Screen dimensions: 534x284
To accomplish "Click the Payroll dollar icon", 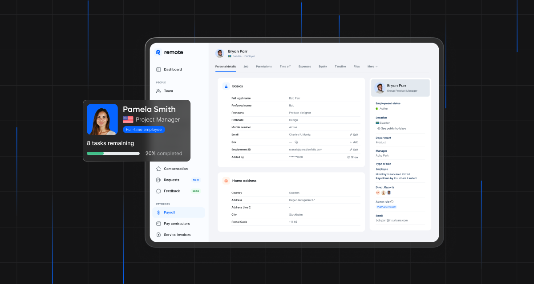I will click(158, 213).
